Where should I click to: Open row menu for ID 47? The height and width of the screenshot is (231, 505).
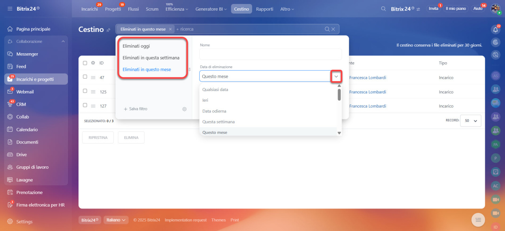(93, 78)
